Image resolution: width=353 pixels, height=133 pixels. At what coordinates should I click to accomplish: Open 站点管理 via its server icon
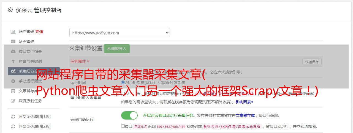[x=13, y=41]
